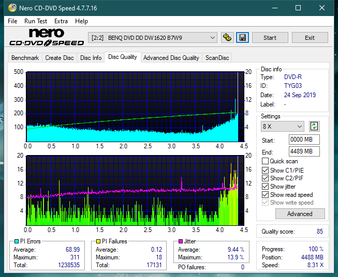Click PI Errors total 1238535
The width and height of the screenshot is (338, 277).
[x=69, y=265]
